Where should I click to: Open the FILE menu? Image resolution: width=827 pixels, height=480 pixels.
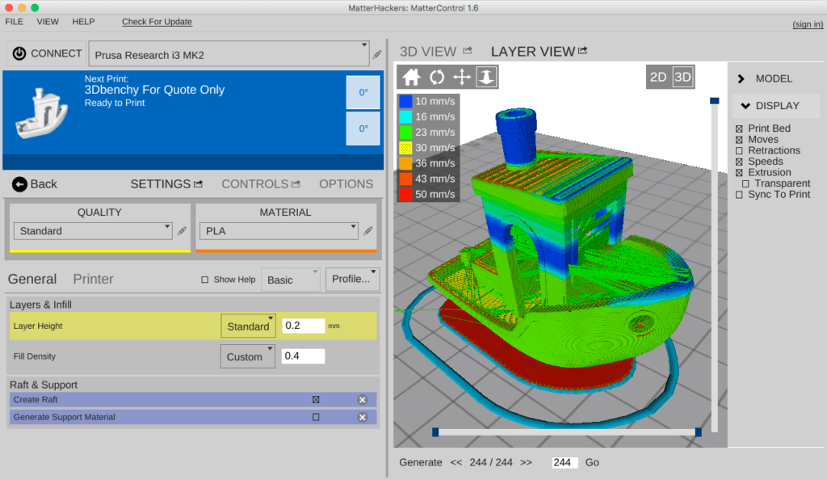coord(15,22)
